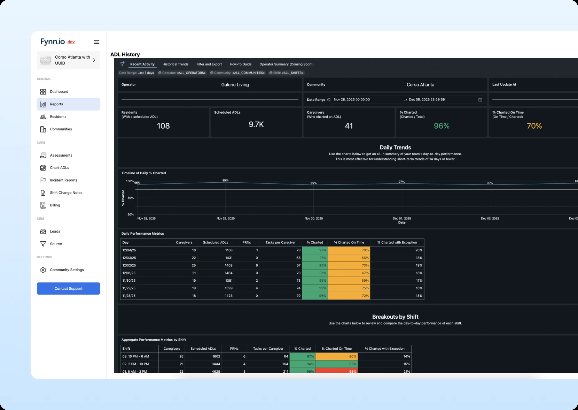
Task: Switch to the Recent Activity tab
Action: pyautogui.click(x=142, y=64)
